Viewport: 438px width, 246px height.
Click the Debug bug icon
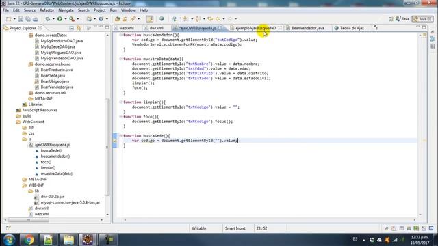pyautogui.click(x=48, y=19)
